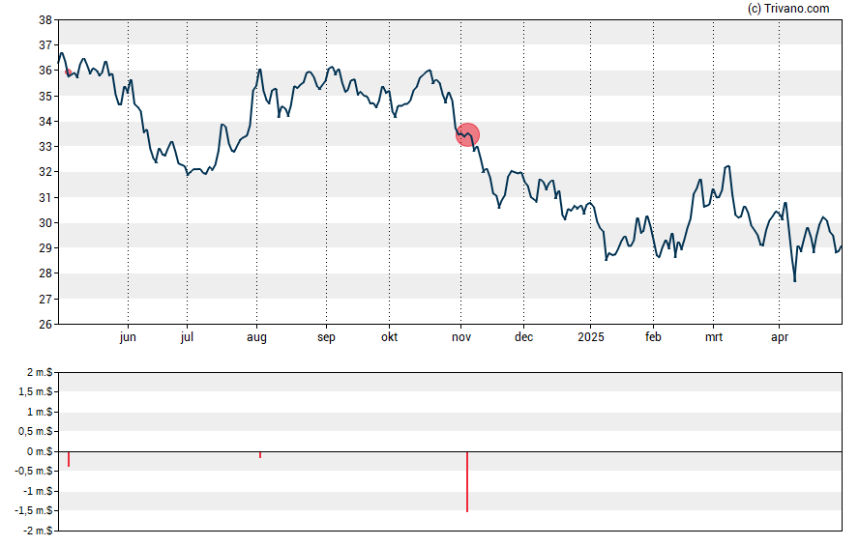Click the price axis label 36

coord(45,71)
